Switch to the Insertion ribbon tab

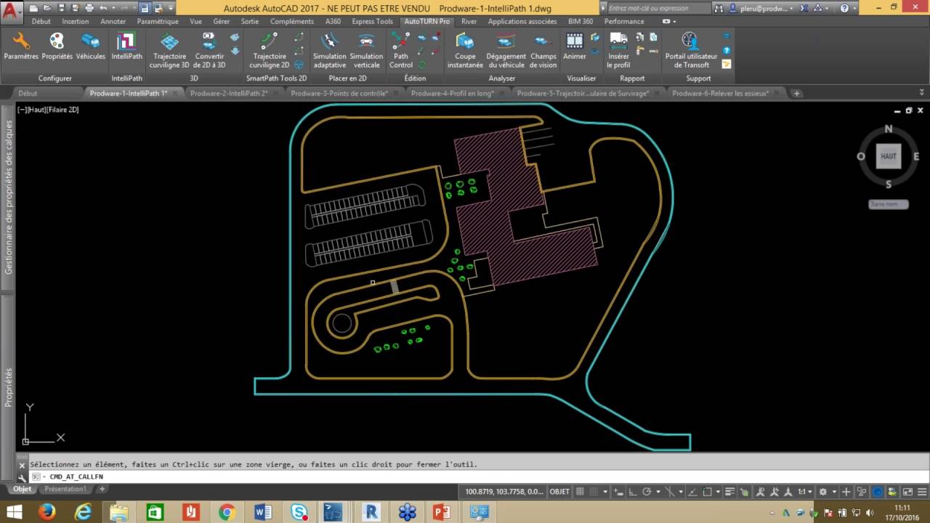tap(75, 22)
